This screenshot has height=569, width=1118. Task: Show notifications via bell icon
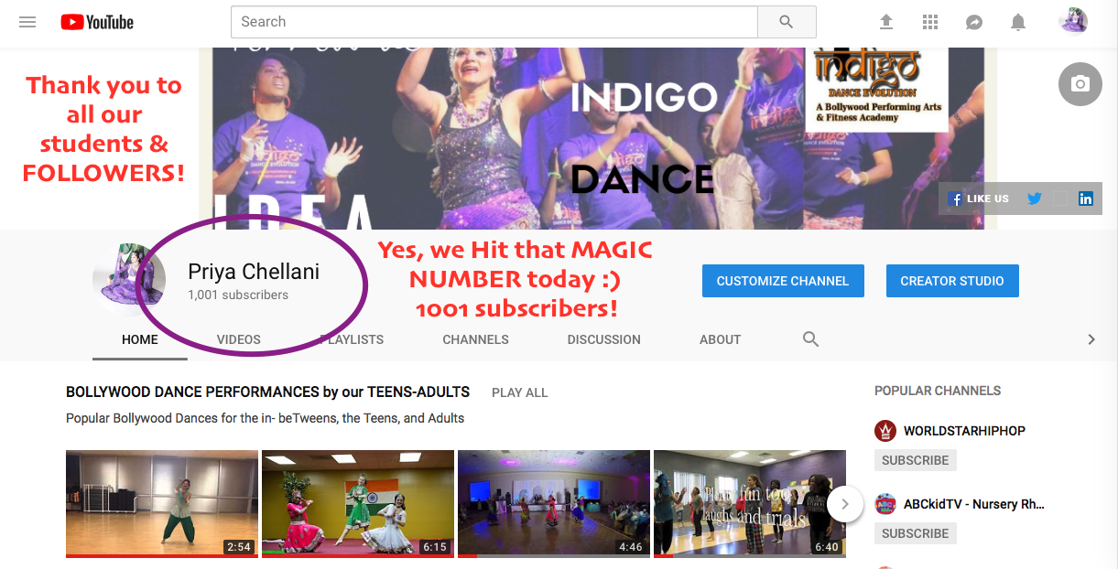coord(1018,22)
